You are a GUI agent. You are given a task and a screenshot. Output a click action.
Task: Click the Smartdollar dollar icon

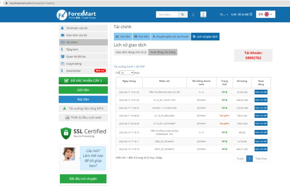point(62,71)
